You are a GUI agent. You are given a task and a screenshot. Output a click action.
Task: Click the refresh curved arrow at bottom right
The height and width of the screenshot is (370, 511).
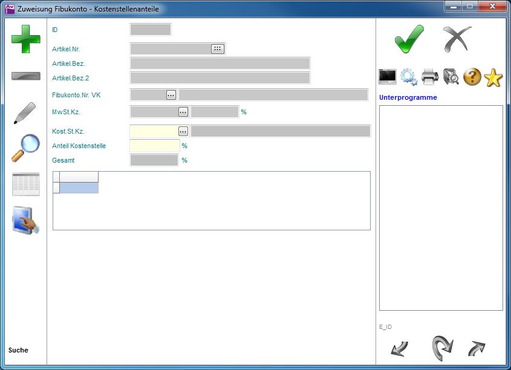442,348
